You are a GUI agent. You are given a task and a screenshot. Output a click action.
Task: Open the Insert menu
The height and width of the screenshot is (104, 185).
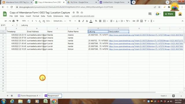click(28, 16)
